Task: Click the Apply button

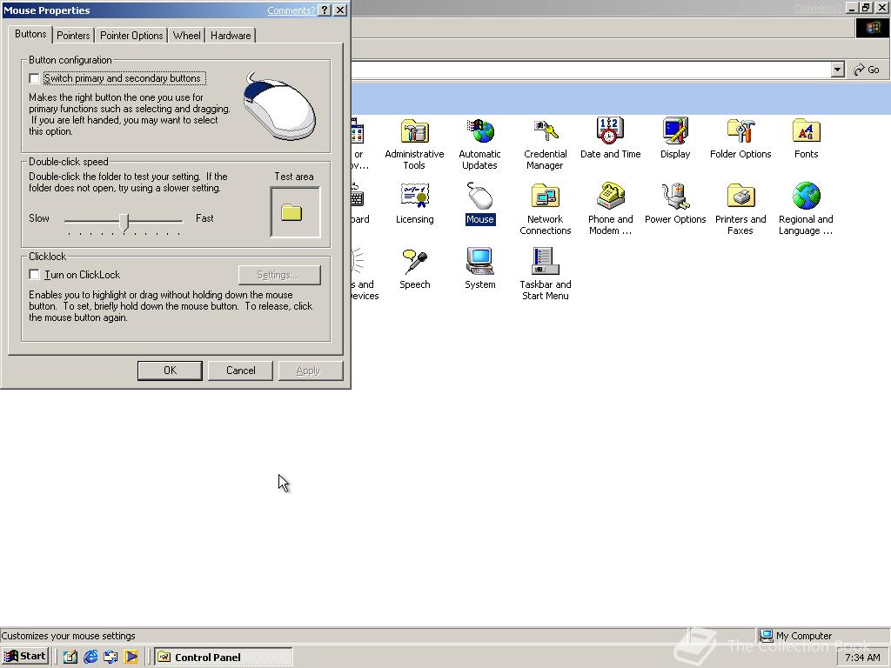Action: [x=311, y=371]
